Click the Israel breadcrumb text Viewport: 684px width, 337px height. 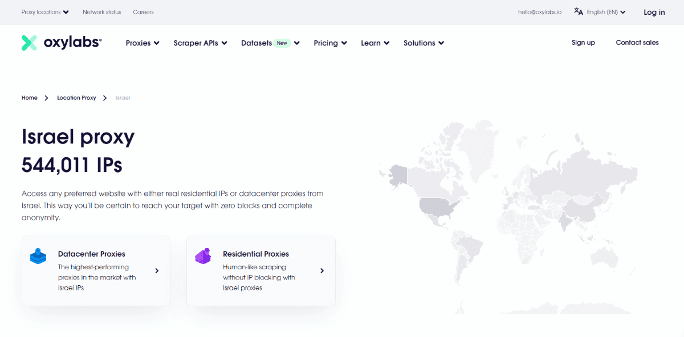[123, 98]
